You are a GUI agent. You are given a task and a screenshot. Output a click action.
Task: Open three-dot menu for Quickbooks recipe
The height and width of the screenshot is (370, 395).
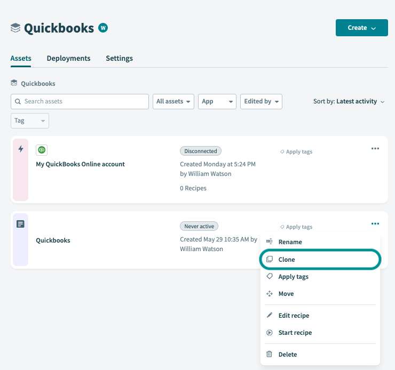375,223
